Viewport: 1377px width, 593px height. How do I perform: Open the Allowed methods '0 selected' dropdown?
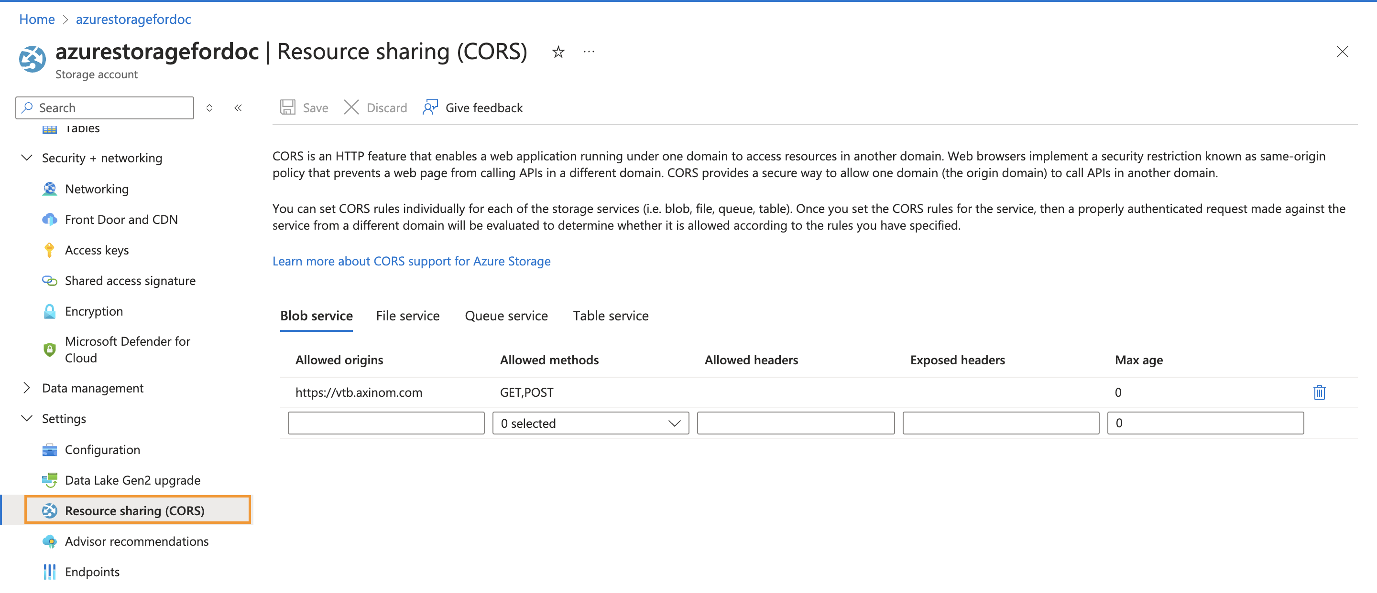point(590,424)
